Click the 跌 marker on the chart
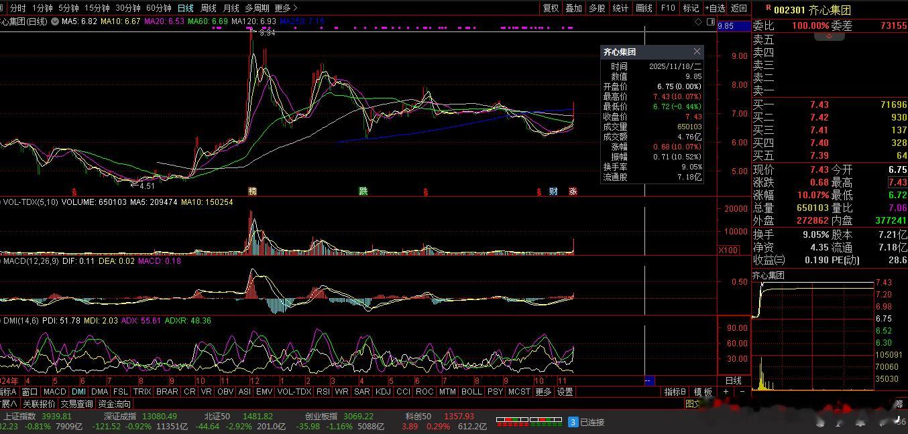Image resolution: width=908 pixels, height=434 pixels. 363,192
